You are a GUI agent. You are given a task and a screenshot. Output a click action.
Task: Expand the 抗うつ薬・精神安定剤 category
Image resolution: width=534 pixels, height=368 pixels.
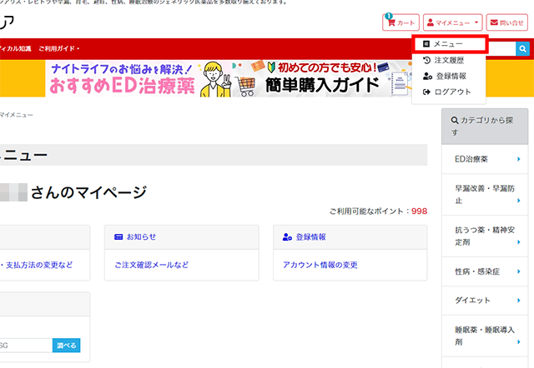485,236
